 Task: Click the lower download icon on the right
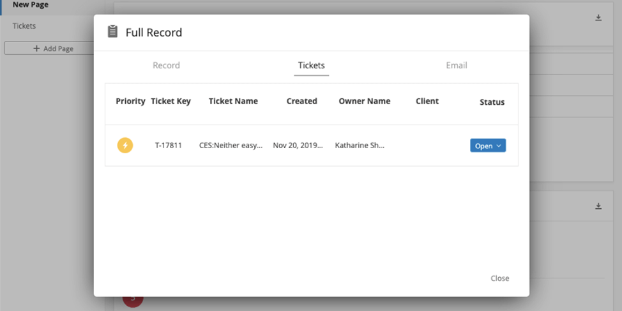[598, 206]
